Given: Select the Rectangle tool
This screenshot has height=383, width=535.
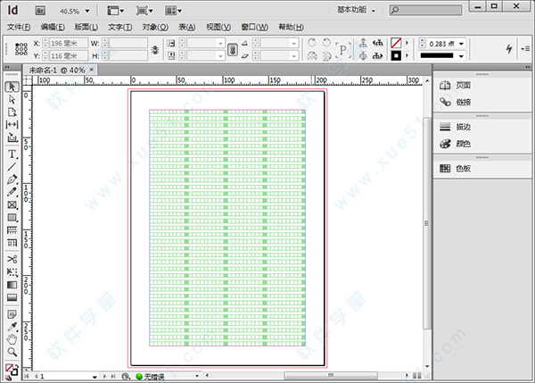Looking at the screenshot, I should coord(12,218).
